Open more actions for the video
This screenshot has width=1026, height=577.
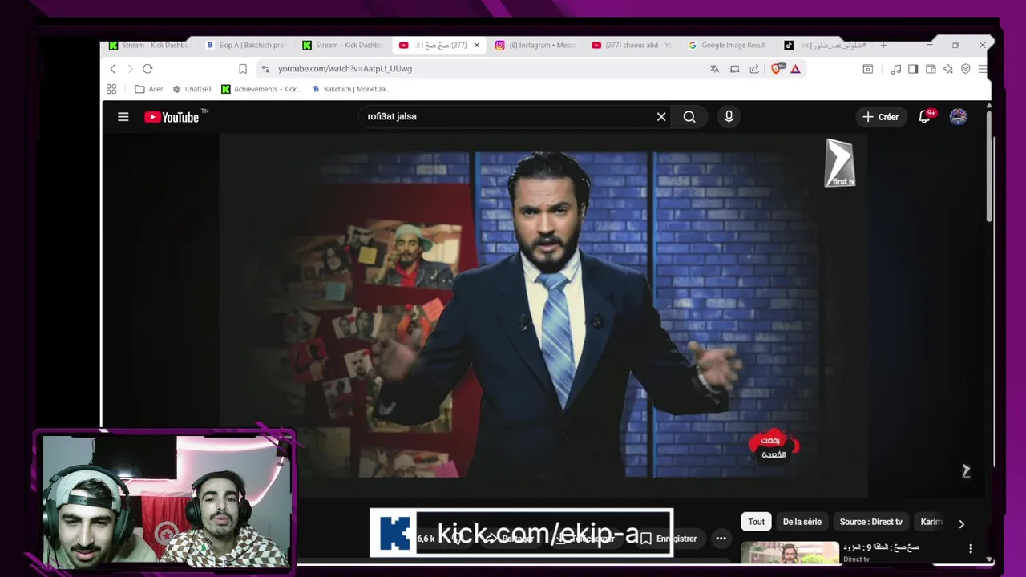click(x=721, y=539)
